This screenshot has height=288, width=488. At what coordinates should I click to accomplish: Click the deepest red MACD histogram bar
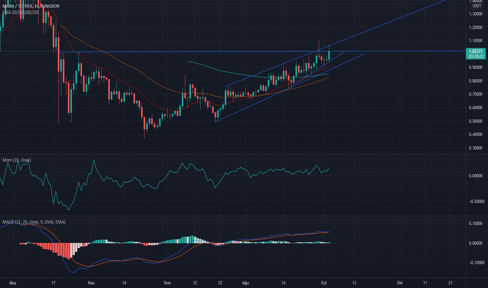(x=68, y=251)
